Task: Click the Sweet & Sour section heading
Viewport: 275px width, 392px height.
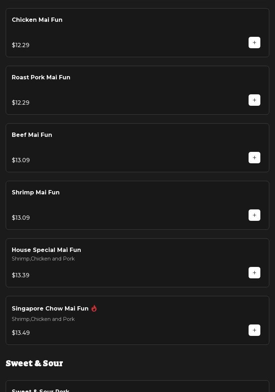Action: tap(34, 363)
